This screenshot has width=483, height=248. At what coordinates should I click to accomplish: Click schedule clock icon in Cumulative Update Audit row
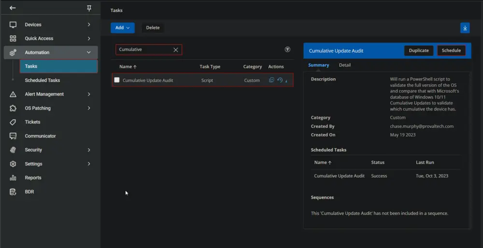[x=280, y=80]
